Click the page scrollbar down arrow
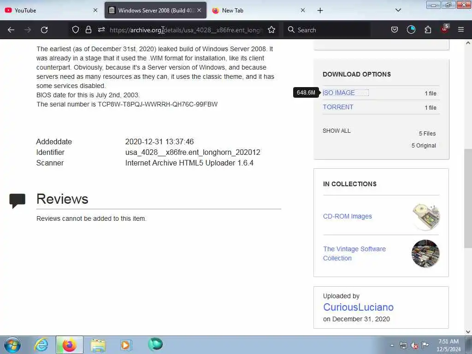472x354 pixels. click(x=468, y=332)
